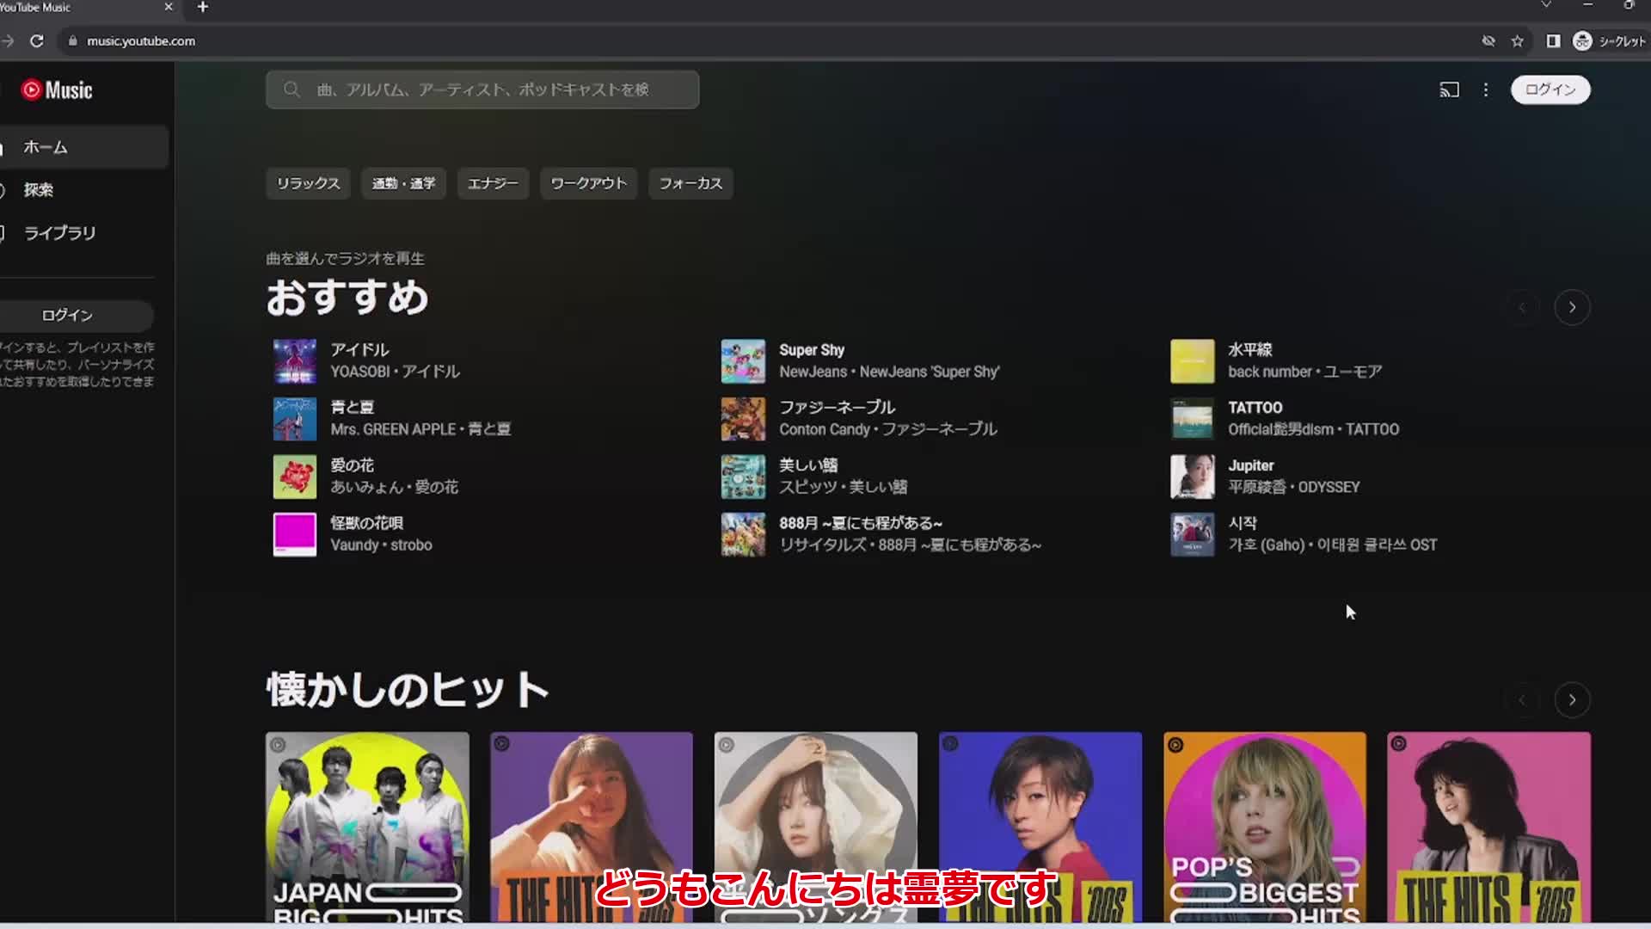Show next おすすめ songs with right arrow
Image resolution: width=1651 pixels, height=929 pixels.
[x=1572, y=307]
